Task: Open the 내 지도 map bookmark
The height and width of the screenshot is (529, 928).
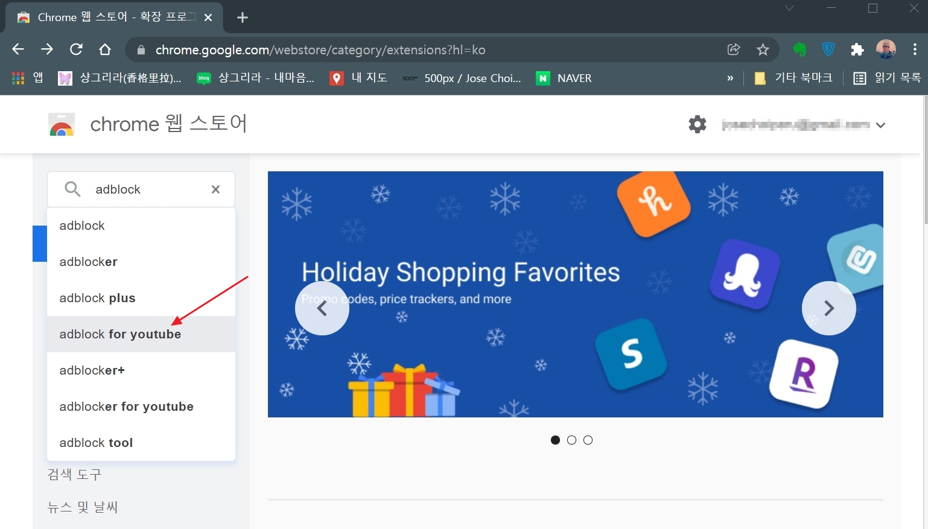Action: (358, 78)
